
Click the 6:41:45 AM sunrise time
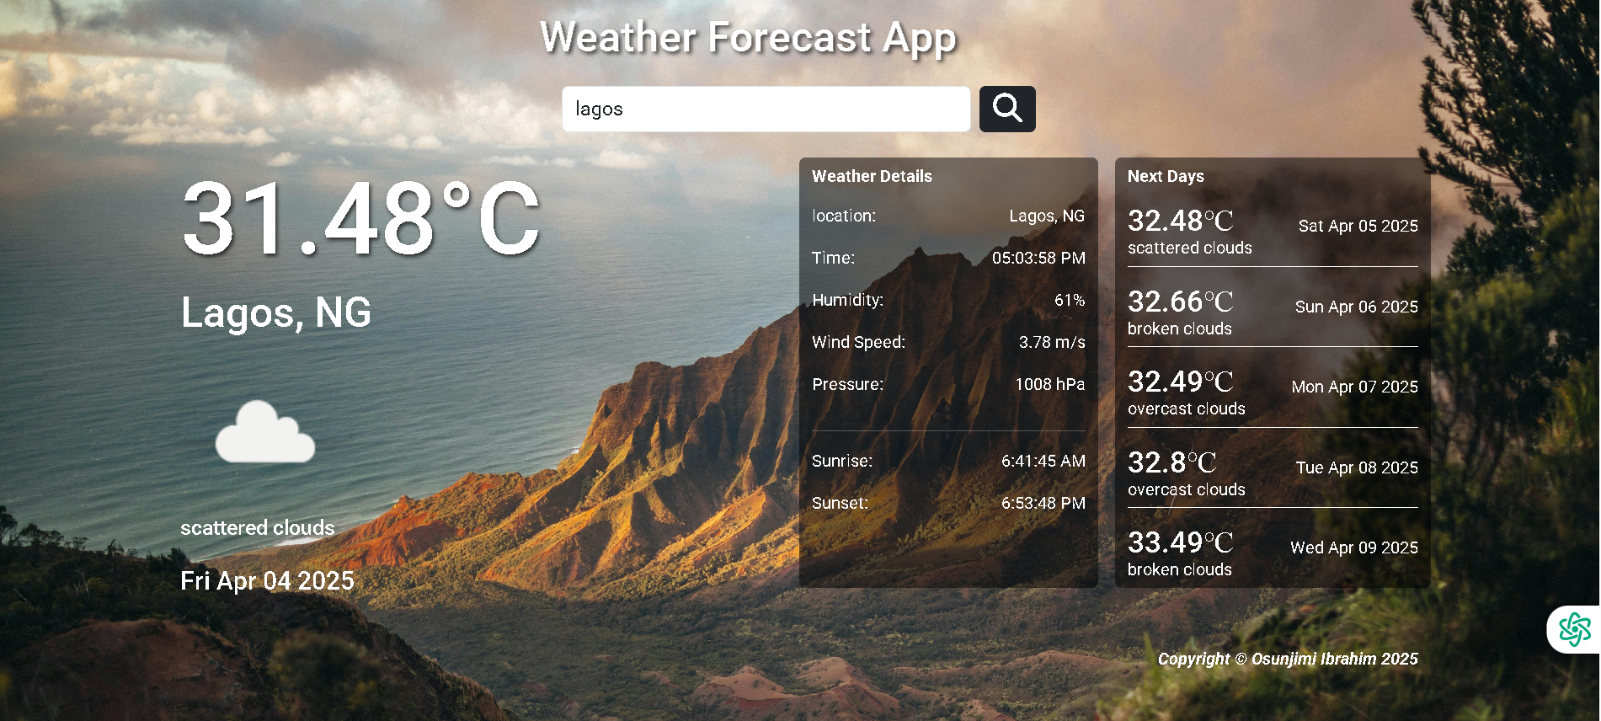click(1043, 462)
